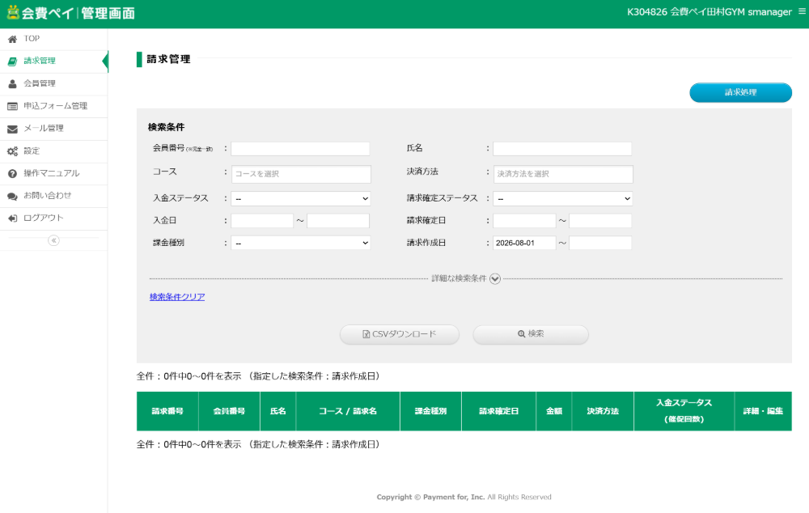Click the 請求作成日 end date field
809x513 pixels.
pyautogui.click(x=600, y=243)
